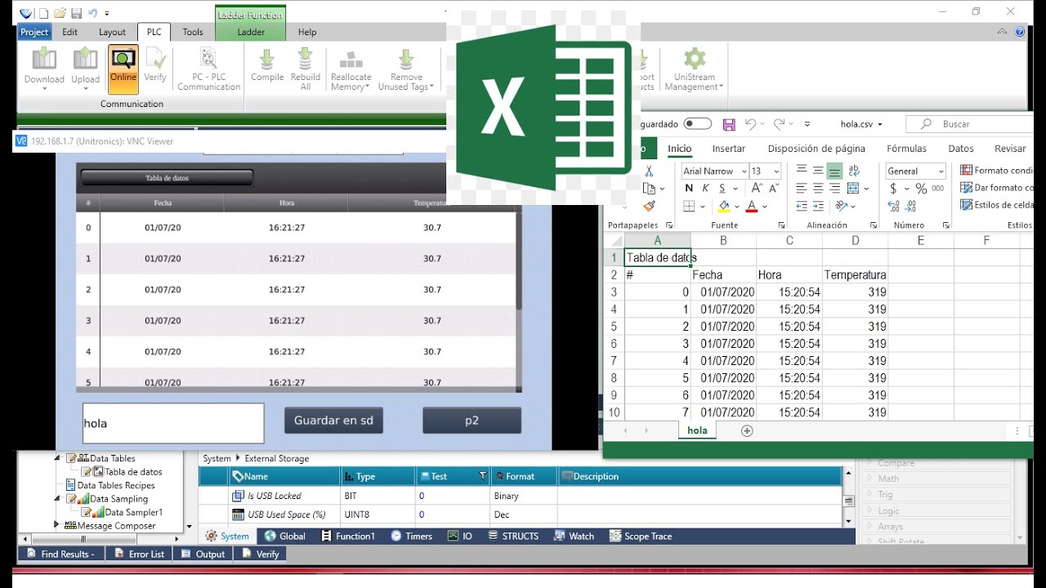1046x588 pixels.
Task: Click the currency dollar format icon
Action: pos(893,189)
